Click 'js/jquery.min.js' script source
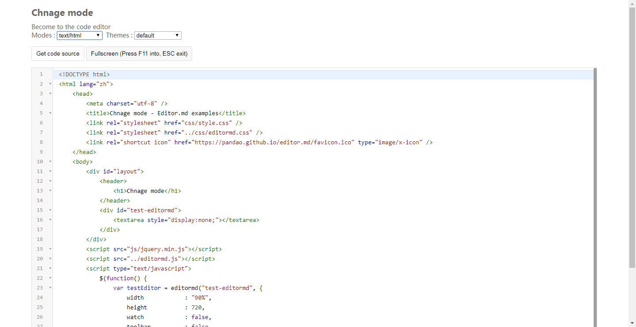Viewport: 636px width, 327px height. (x=159, y=249)
